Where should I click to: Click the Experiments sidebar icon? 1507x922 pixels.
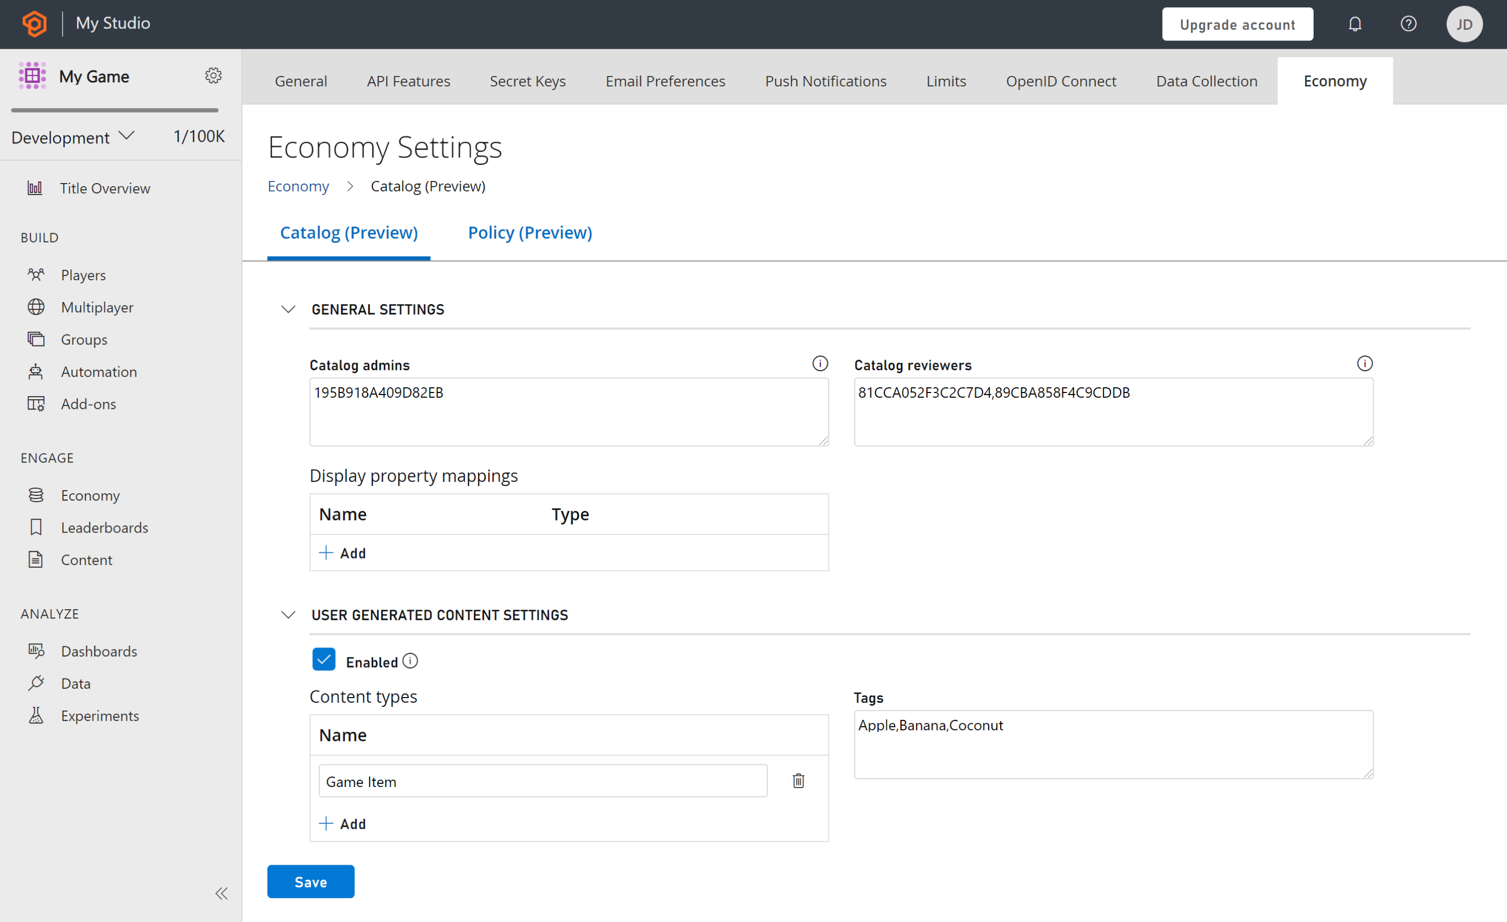point(37,714)
